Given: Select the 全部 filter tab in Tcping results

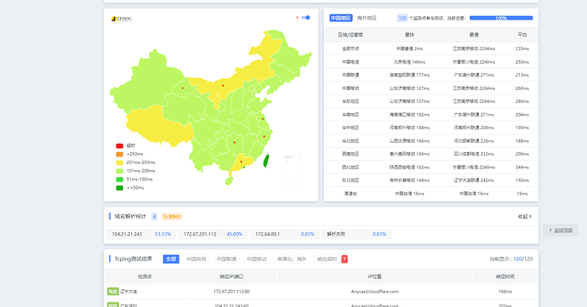Looking at the screenshot, I should click(x=171, y=259).
